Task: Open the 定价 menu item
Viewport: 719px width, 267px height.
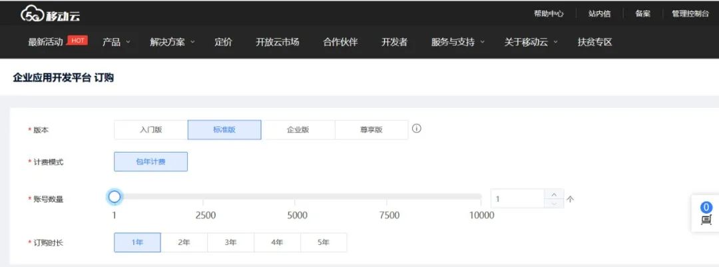Action: [x=224, y=42]
